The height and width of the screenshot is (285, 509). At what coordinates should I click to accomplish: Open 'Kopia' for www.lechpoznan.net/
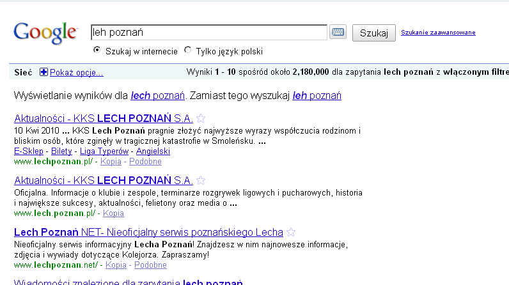tap(116, 265)
